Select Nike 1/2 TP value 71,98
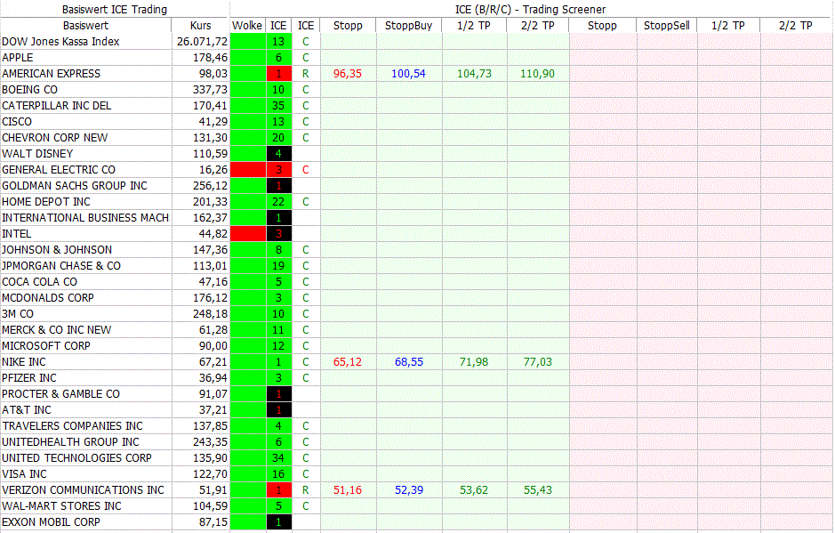The image size is (835, 533). (x=474, y=362)
